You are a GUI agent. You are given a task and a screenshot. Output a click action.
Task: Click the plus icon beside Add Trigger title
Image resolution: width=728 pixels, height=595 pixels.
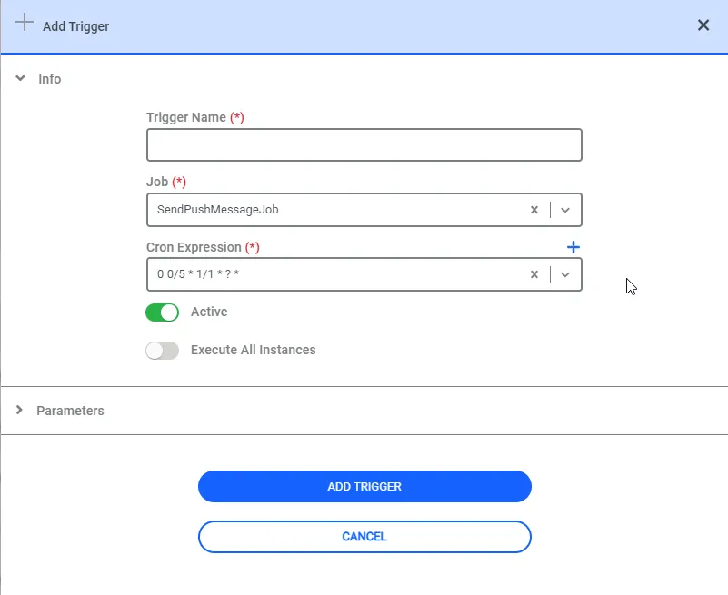[25, 23]
